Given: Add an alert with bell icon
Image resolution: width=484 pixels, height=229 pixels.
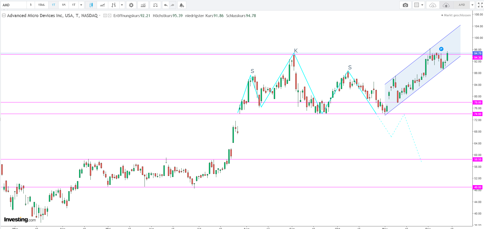Looking at the screenshot, I should click(182, 5).
